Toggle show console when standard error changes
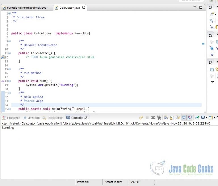 (190, 118)
